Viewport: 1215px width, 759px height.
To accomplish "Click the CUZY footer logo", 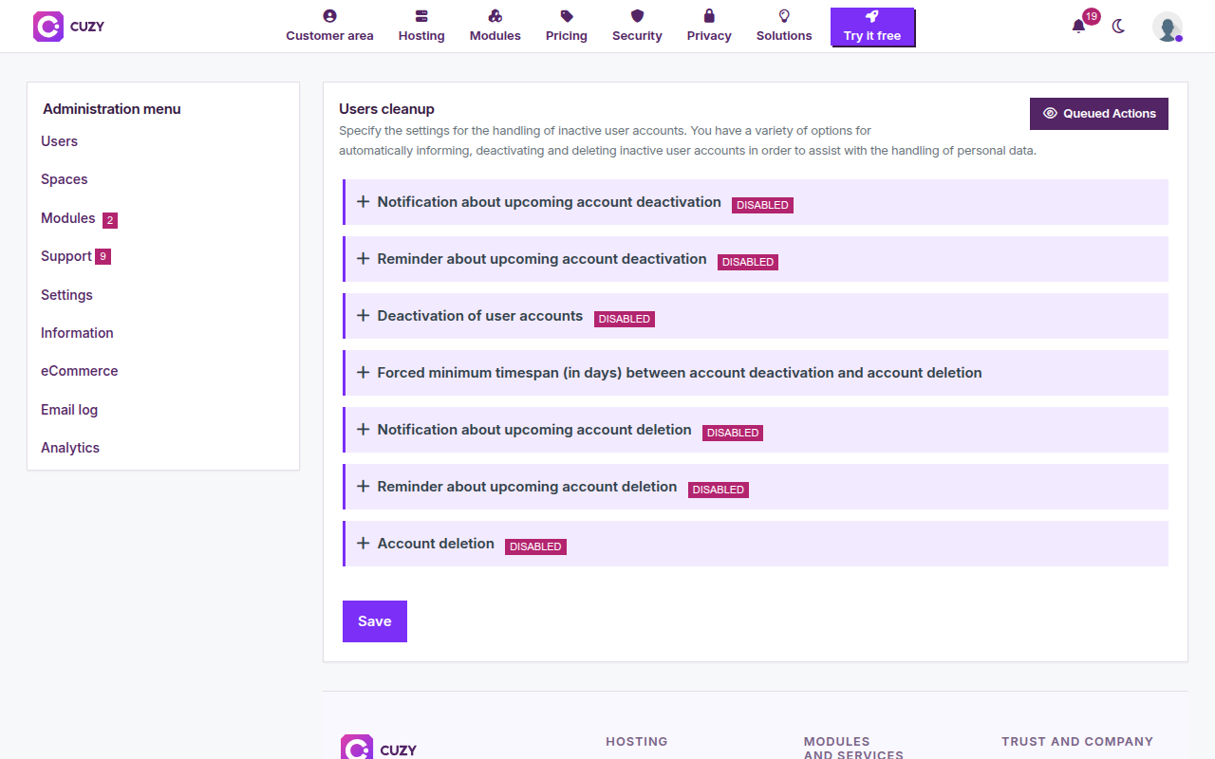I will click(x=379, y=749).
